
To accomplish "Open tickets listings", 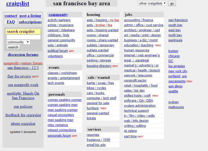I will coord(91,118).
